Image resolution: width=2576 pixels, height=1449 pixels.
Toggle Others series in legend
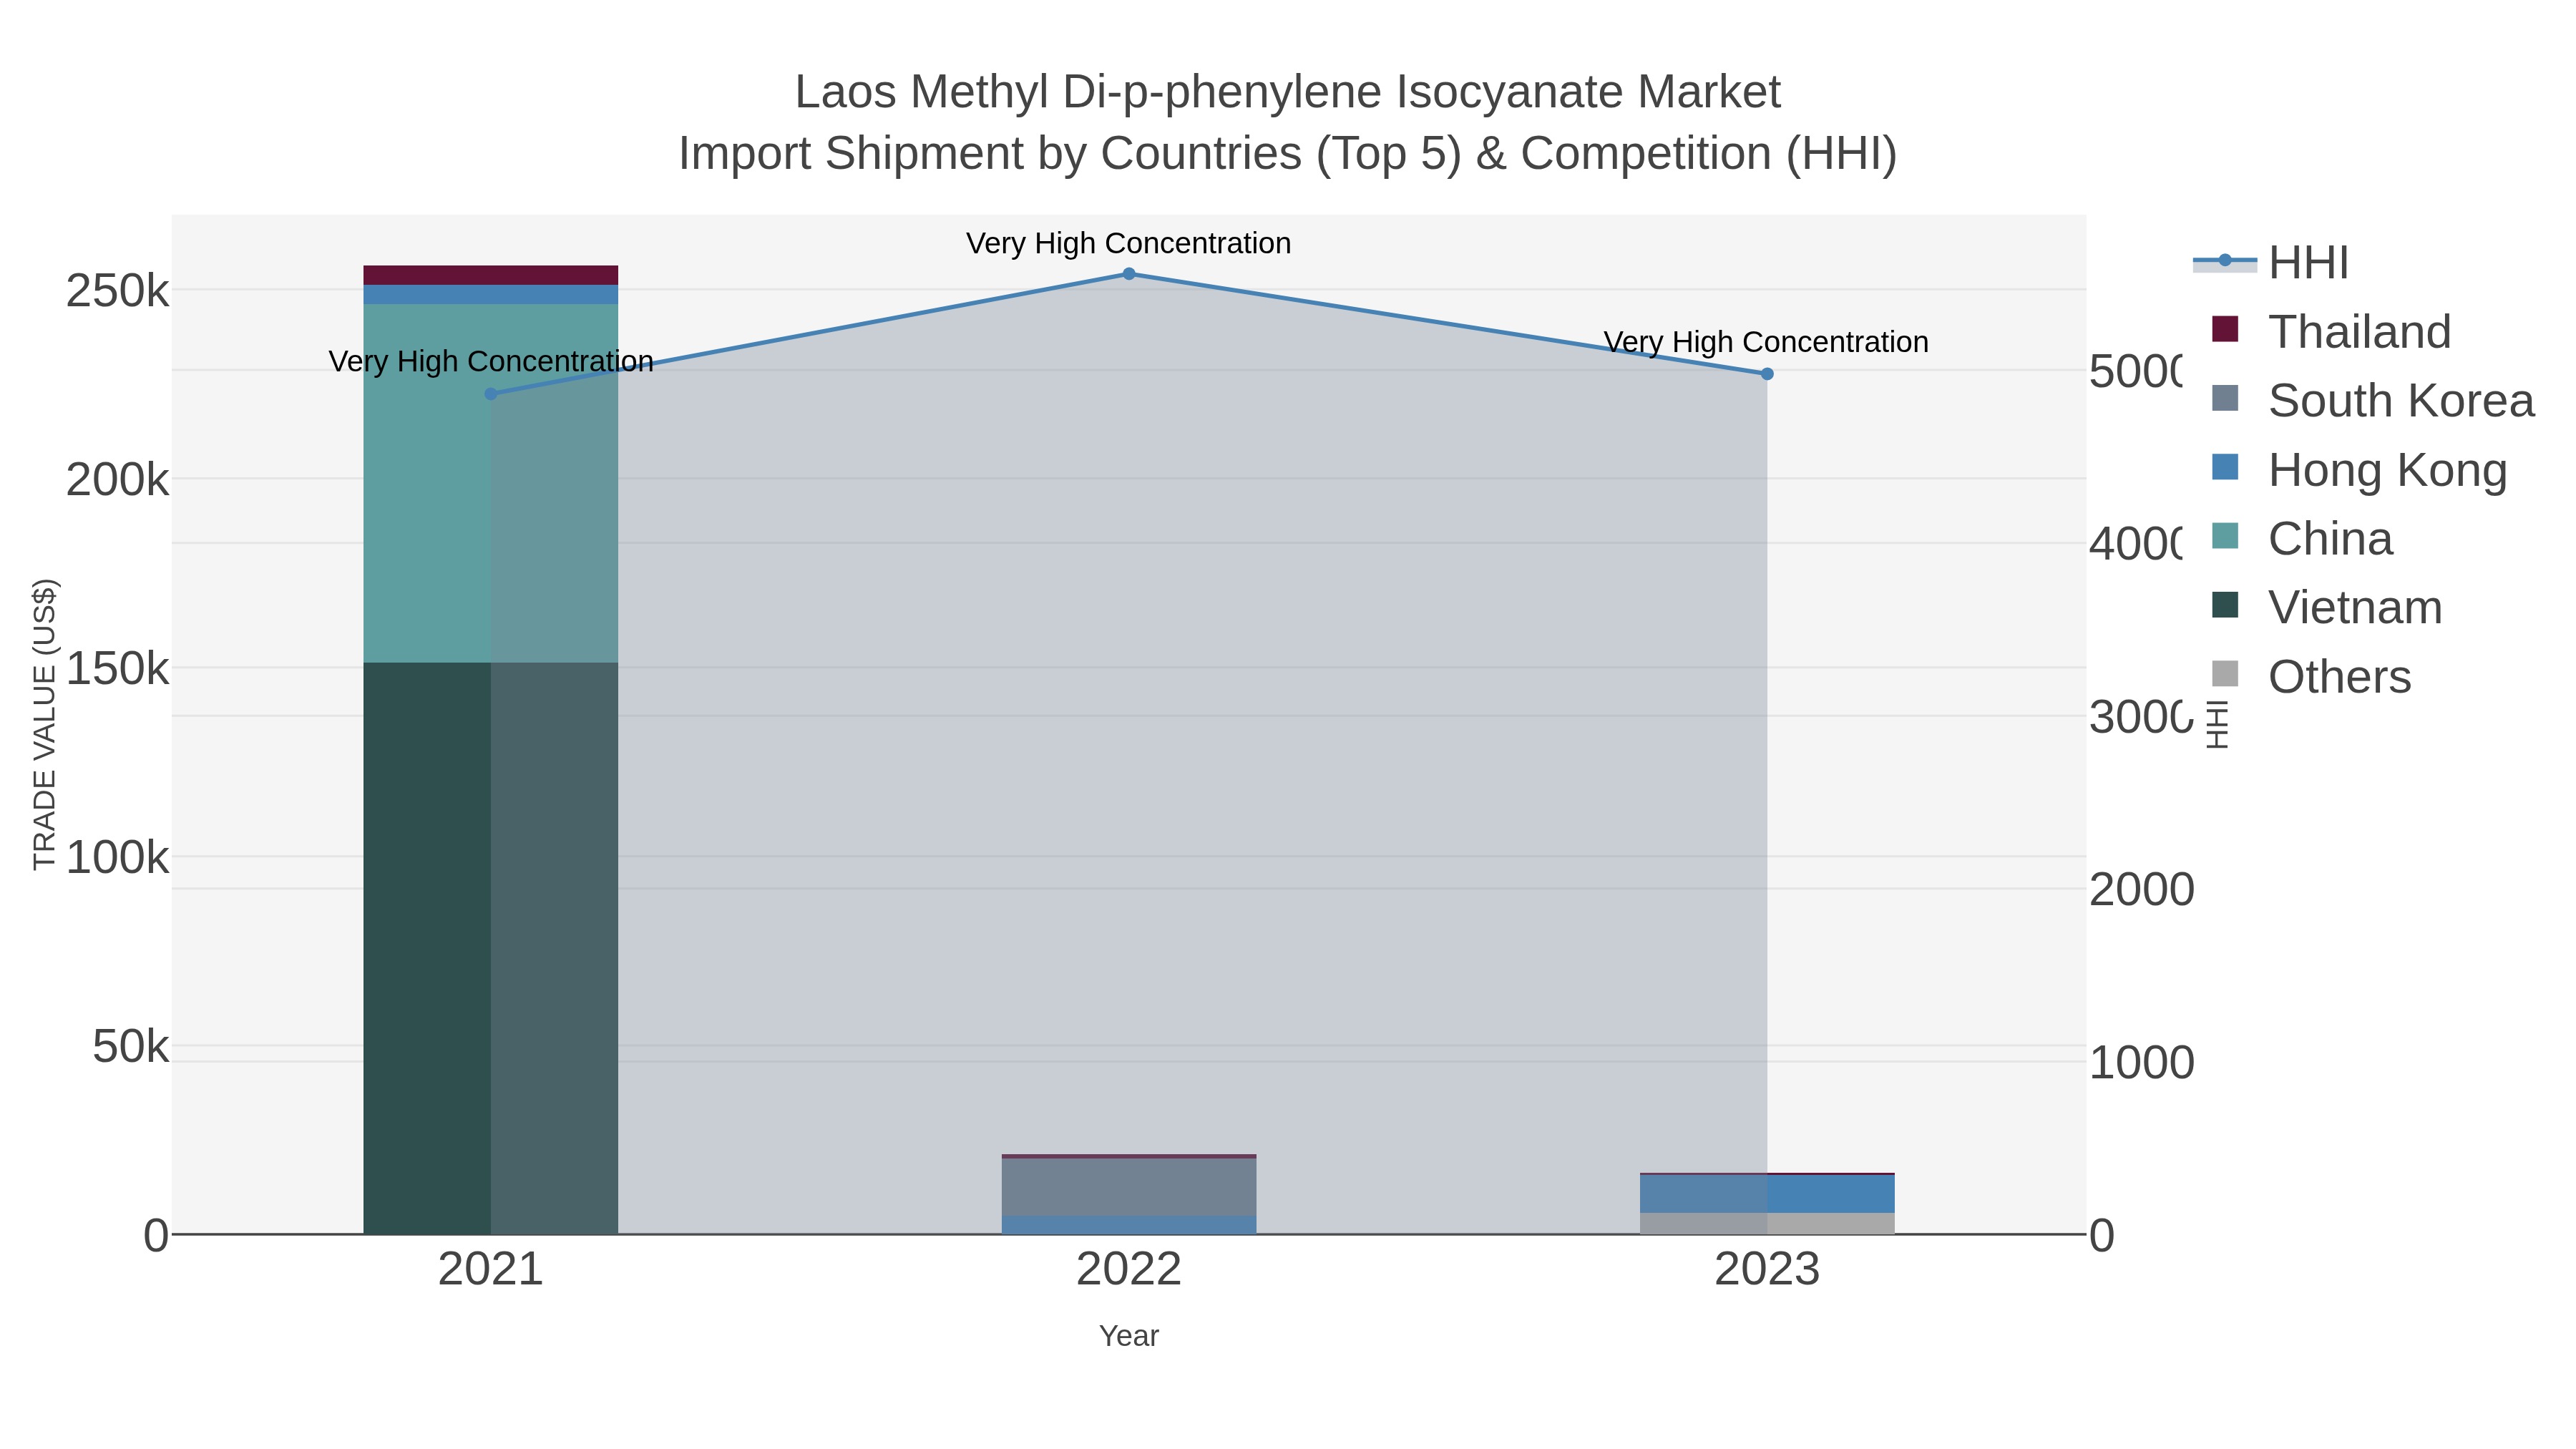coord(2311,677)
